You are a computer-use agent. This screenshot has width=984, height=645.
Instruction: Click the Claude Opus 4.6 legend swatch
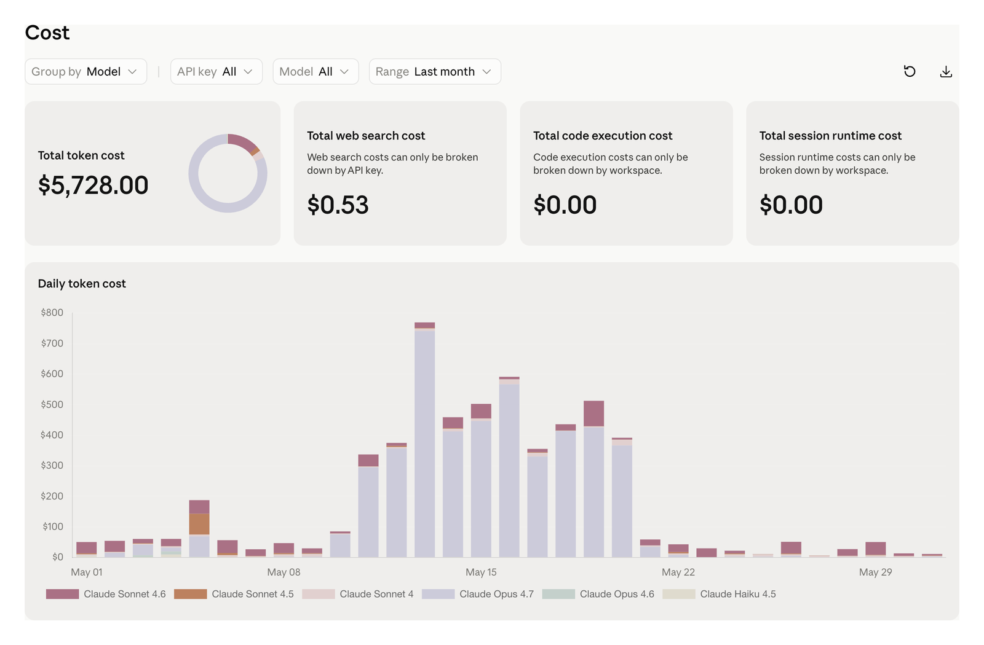click(558, 594)
